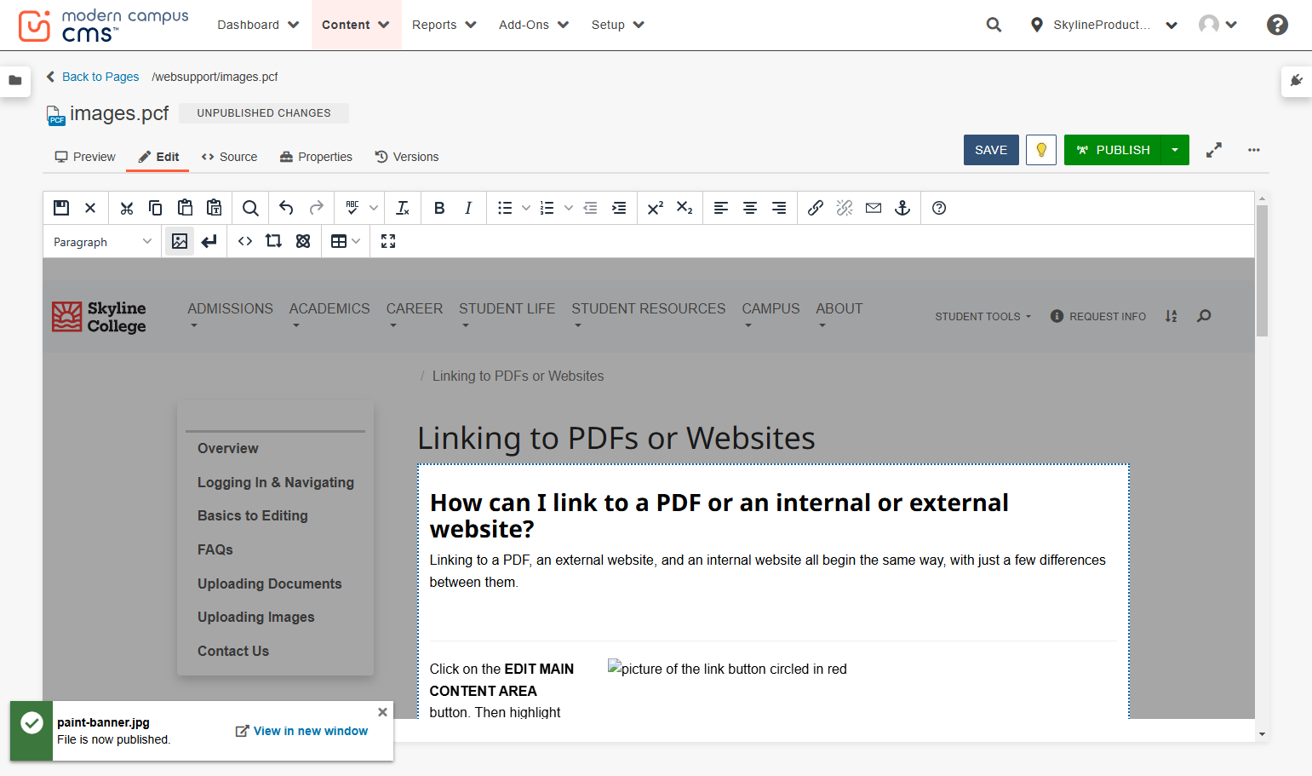The image size is (1312, 776).
Task: Open the gadgets plug sidebar
Action: point(1297,81)
